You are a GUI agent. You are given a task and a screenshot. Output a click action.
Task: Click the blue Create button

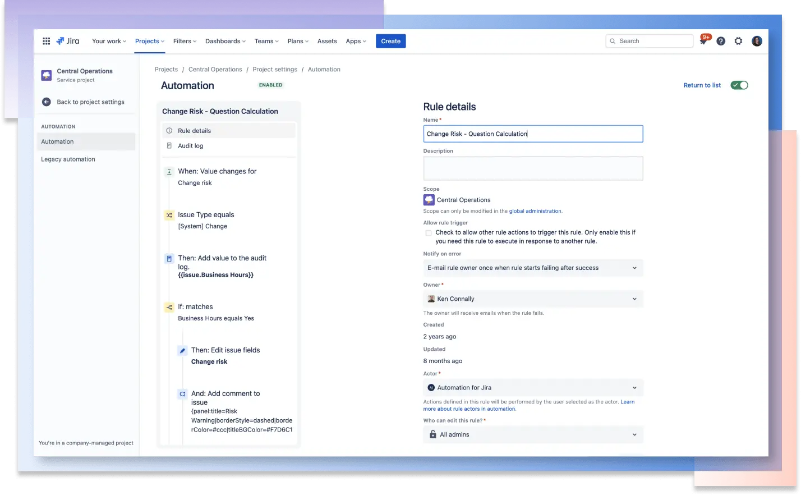click(390, 41)
